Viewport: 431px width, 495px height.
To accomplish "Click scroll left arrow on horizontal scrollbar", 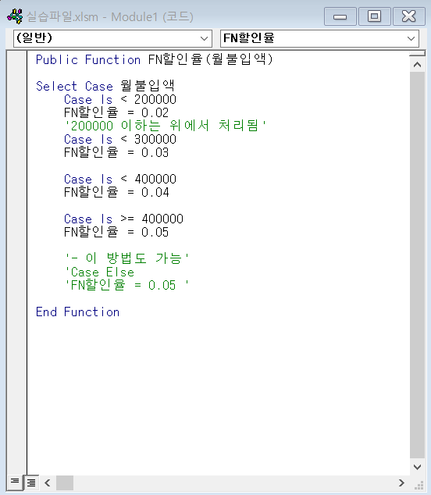I will point(48,483).
